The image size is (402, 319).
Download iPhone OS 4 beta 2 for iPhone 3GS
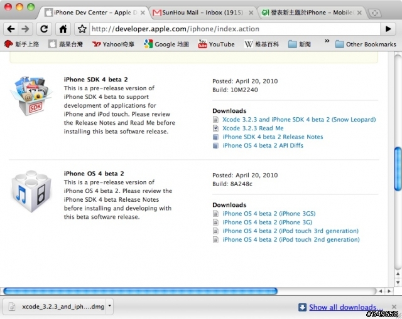pos(269,214)
